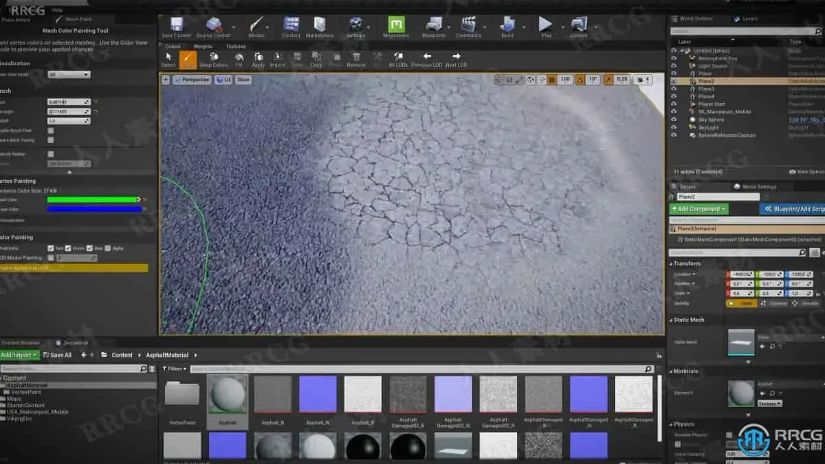Toggle the rotation snap icon
This screenshot has height=464, width=825.
click(580, 80)
